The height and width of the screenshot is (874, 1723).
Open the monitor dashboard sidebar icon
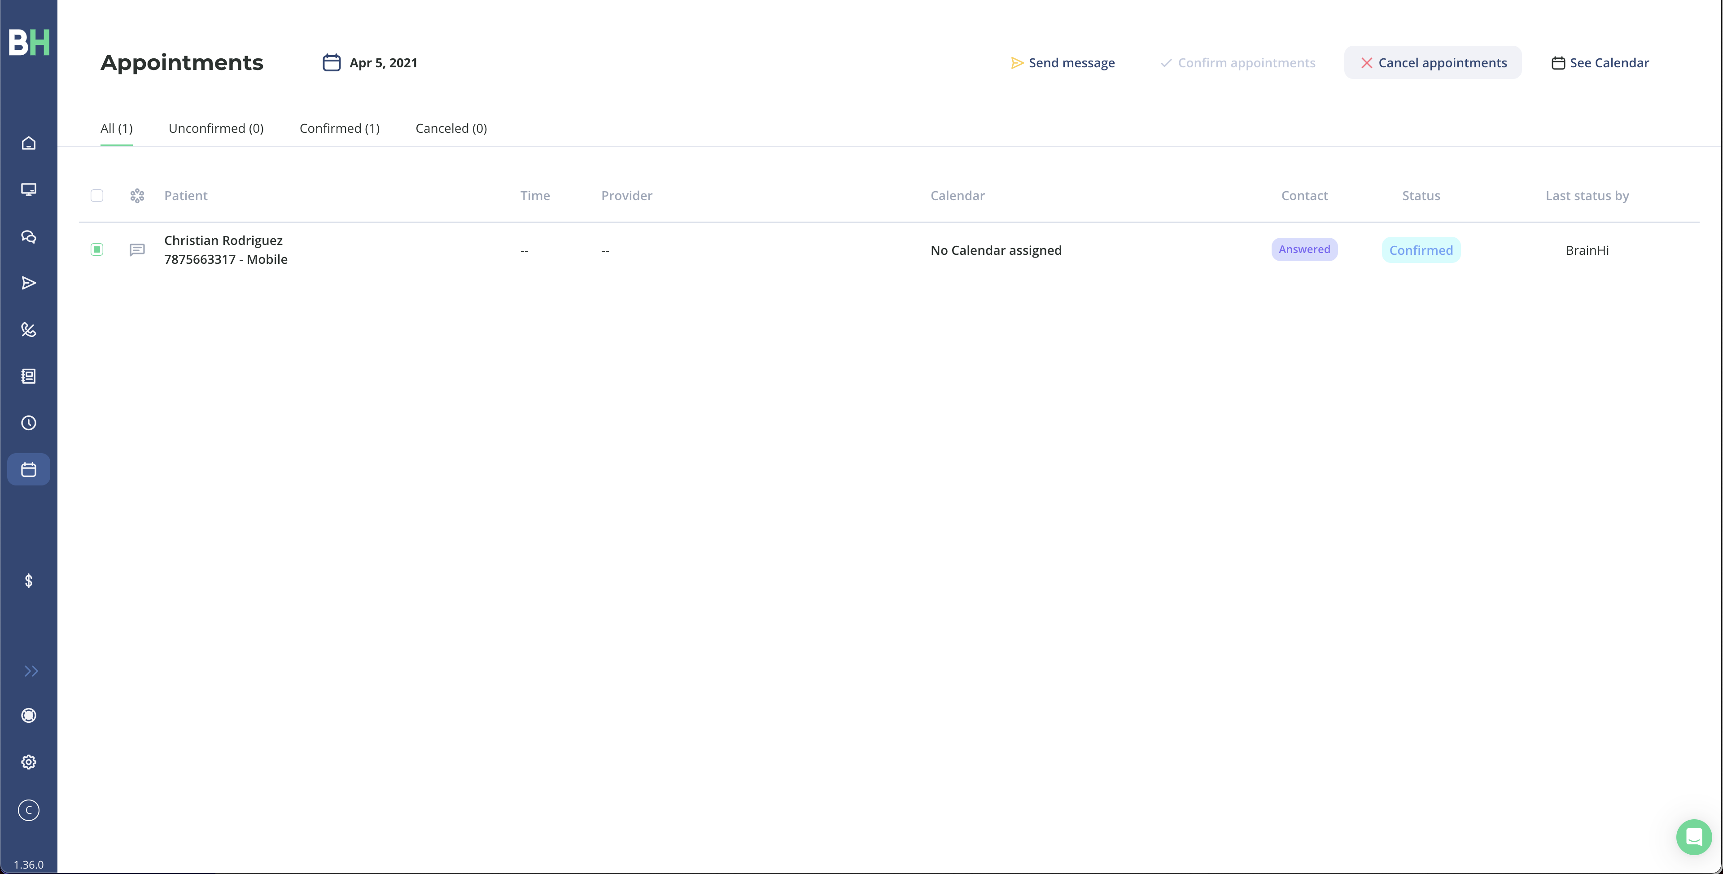pos(28,189)
